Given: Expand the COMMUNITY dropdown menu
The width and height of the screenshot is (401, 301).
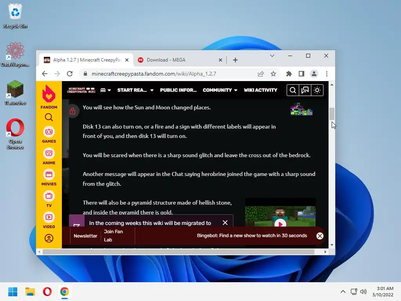Looking at the screenshot, I should 220,90.
